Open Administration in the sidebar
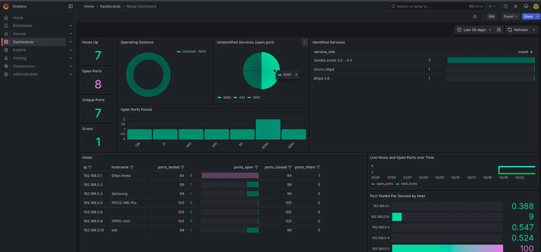The image size is (541, 252). [25, 74]
